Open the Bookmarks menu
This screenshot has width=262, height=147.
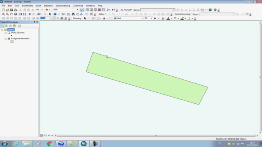tap(27, 6)
